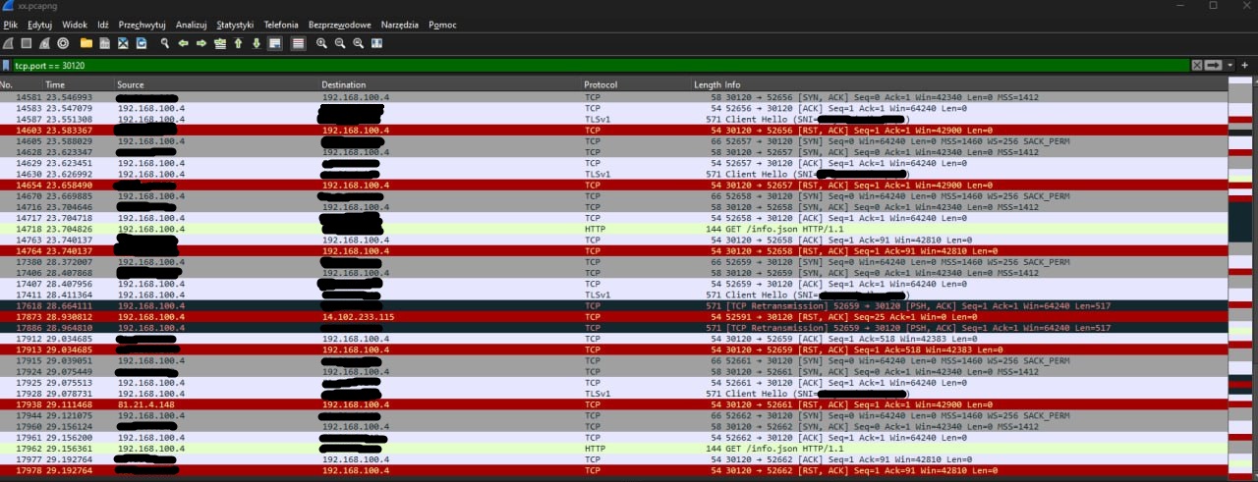Jump to first packet up arrow icon
Image resolution: width=1258 pixels, height=482 pixels.
[x=238, y=43]
